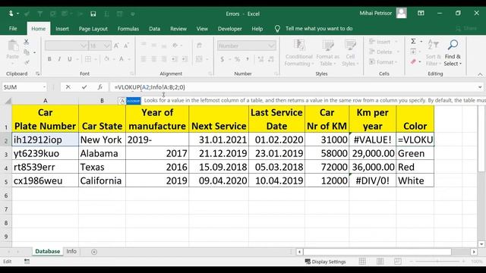This screenshot has height=273, width=486.
Task: Open the File tab
Action: (x=13, y=29)
